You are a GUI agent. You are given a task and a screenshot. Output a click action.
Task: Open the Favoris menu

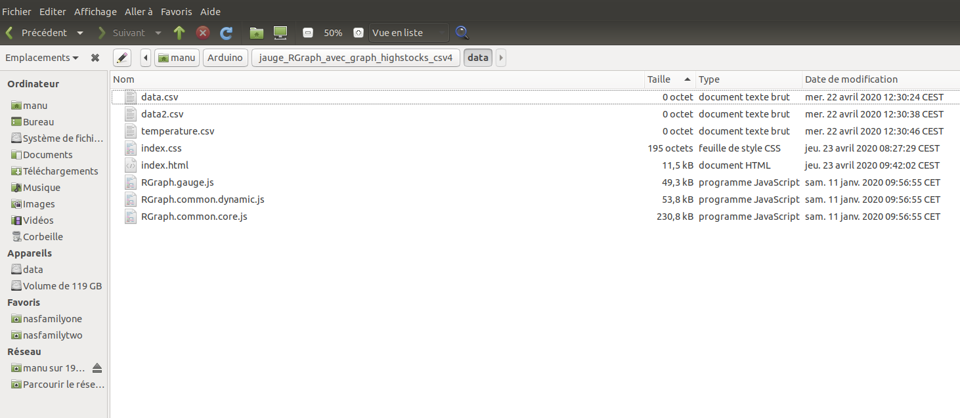tap(177, 12)
